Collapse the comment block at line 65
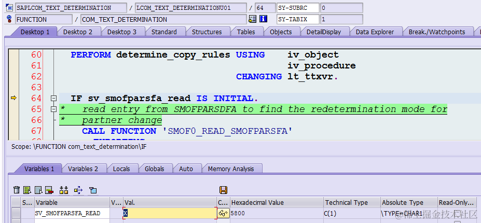Image resolution: width=481 pixels, height=223 pixels. click(x=53, y=109)
